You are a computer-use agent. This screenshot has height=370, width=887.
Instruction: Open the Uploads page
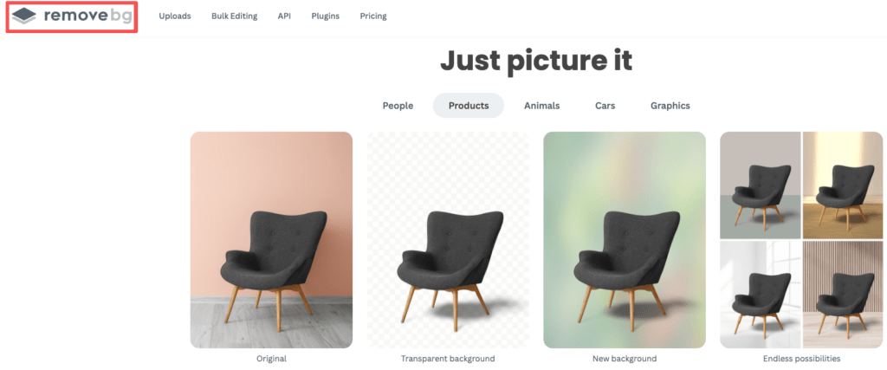175,16
